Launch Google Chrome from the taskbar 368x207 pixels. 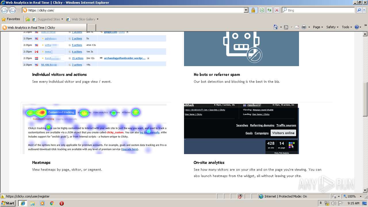(x=52, y=203)
